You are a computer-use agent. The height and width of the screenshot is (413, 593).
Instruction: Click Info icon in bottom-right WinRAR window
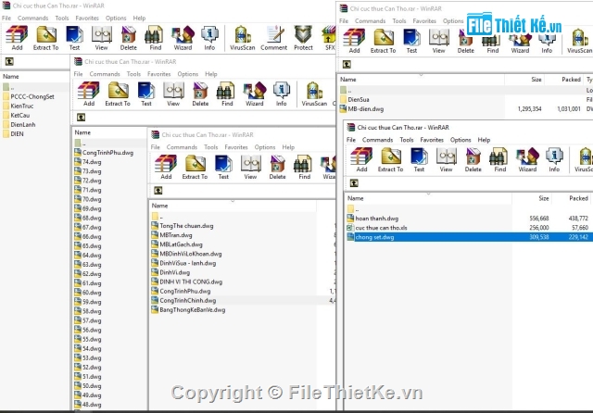[x=554, y=160]
